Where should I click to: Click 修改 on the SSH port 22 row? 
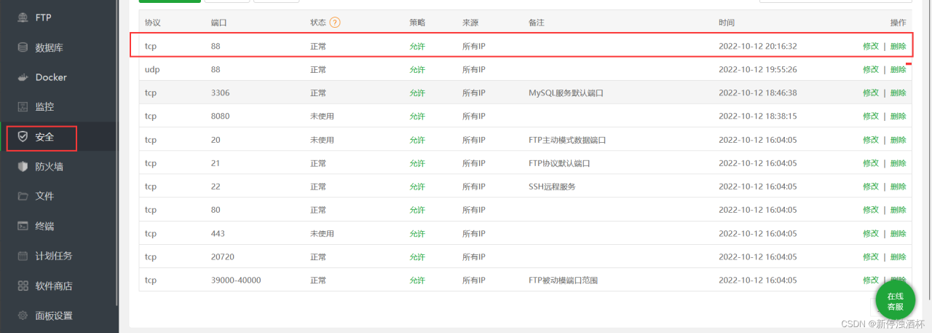coord(871,187)
